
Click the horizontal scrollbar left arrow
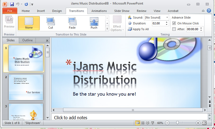[54, 110]
